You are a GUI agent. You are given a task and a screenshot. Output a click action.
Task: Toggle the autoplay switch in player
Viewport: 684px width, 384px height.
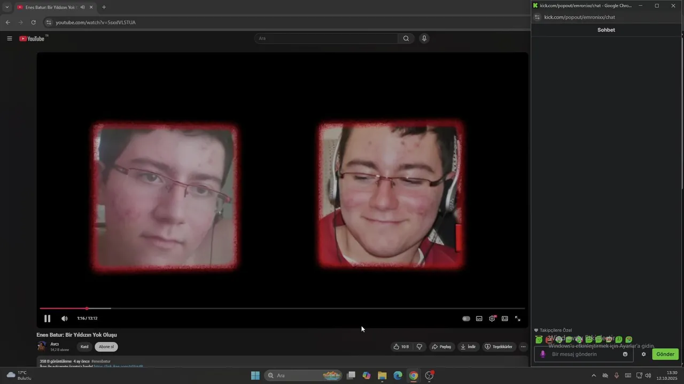(x=466, y=318)
